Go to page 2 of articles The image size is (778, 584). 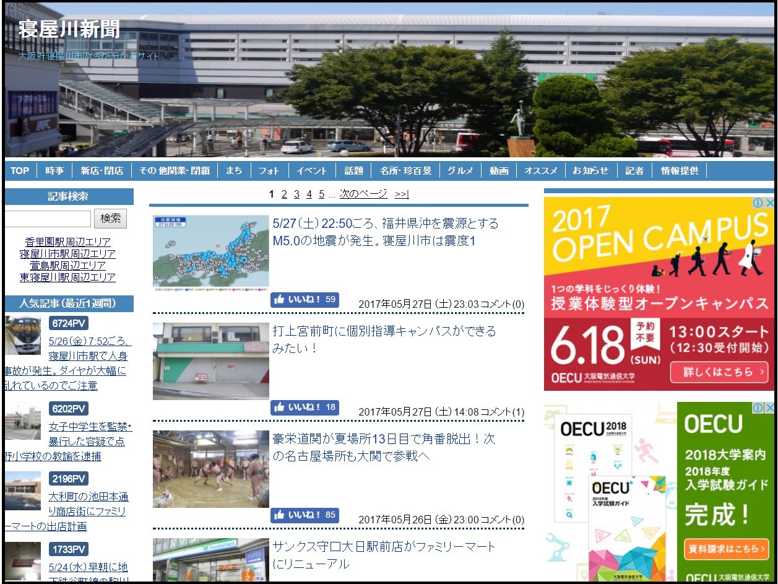coord(284,194)
